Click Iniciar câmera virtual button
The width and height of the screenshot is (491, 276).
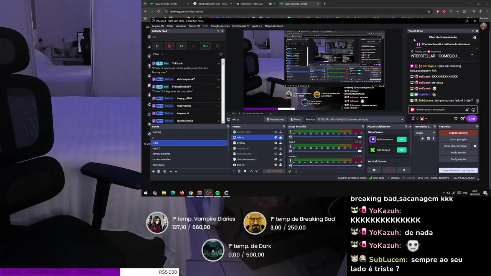[x=455, y=146]
